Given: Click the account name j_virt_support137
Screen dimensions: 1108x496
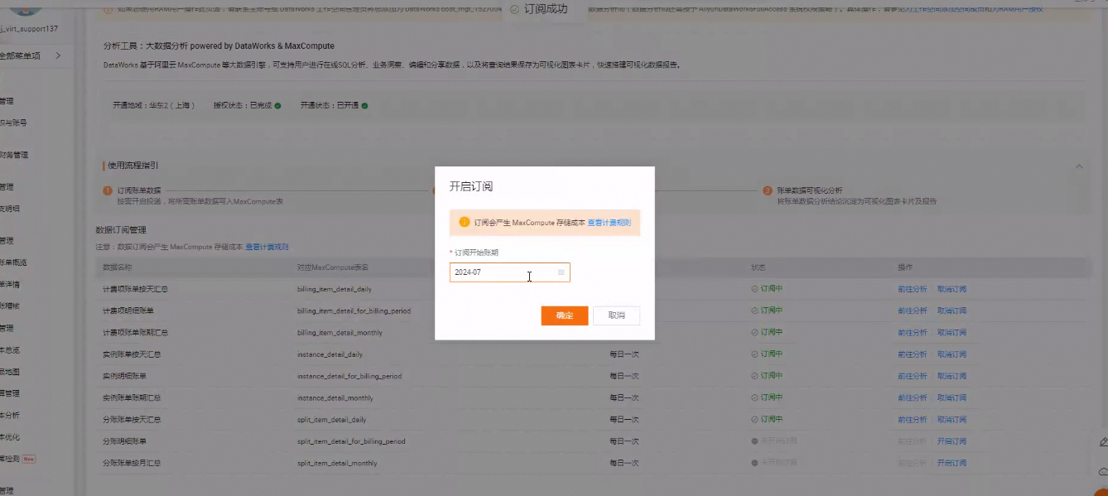Looking at the screenshot, I should pyautogui.click(x=29, y=28).
